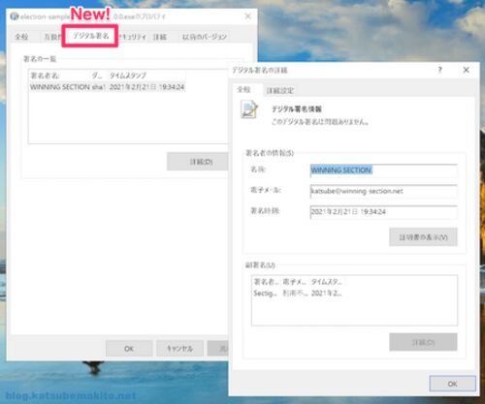
Task: Click the countersignature 詳細(D) button
Action: [x=423, y=342]
